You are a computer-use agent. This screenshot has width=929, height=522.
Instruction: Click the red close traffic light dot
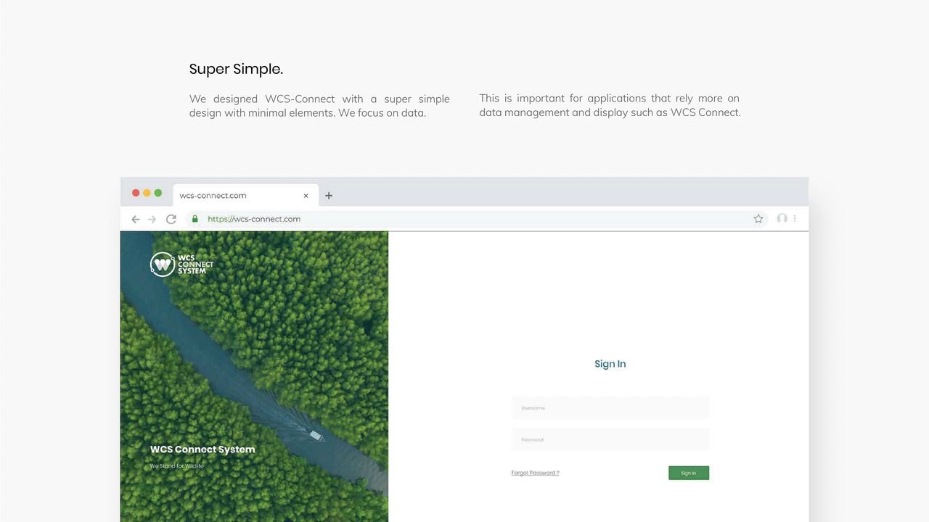point(136,193)
